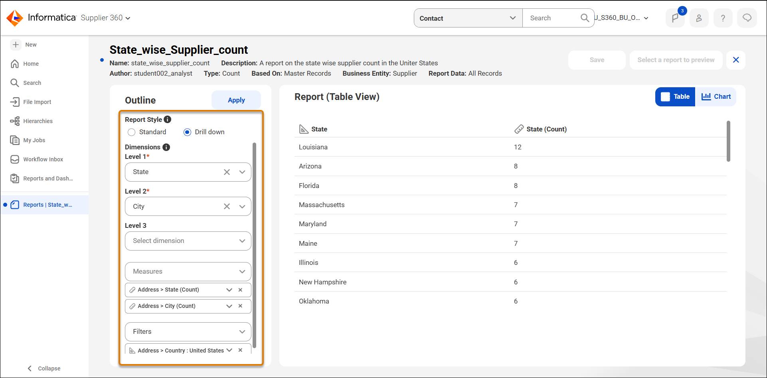Click the State column dimension icon
The width and height of the screenshot is (767, 378).
[304, 129]
